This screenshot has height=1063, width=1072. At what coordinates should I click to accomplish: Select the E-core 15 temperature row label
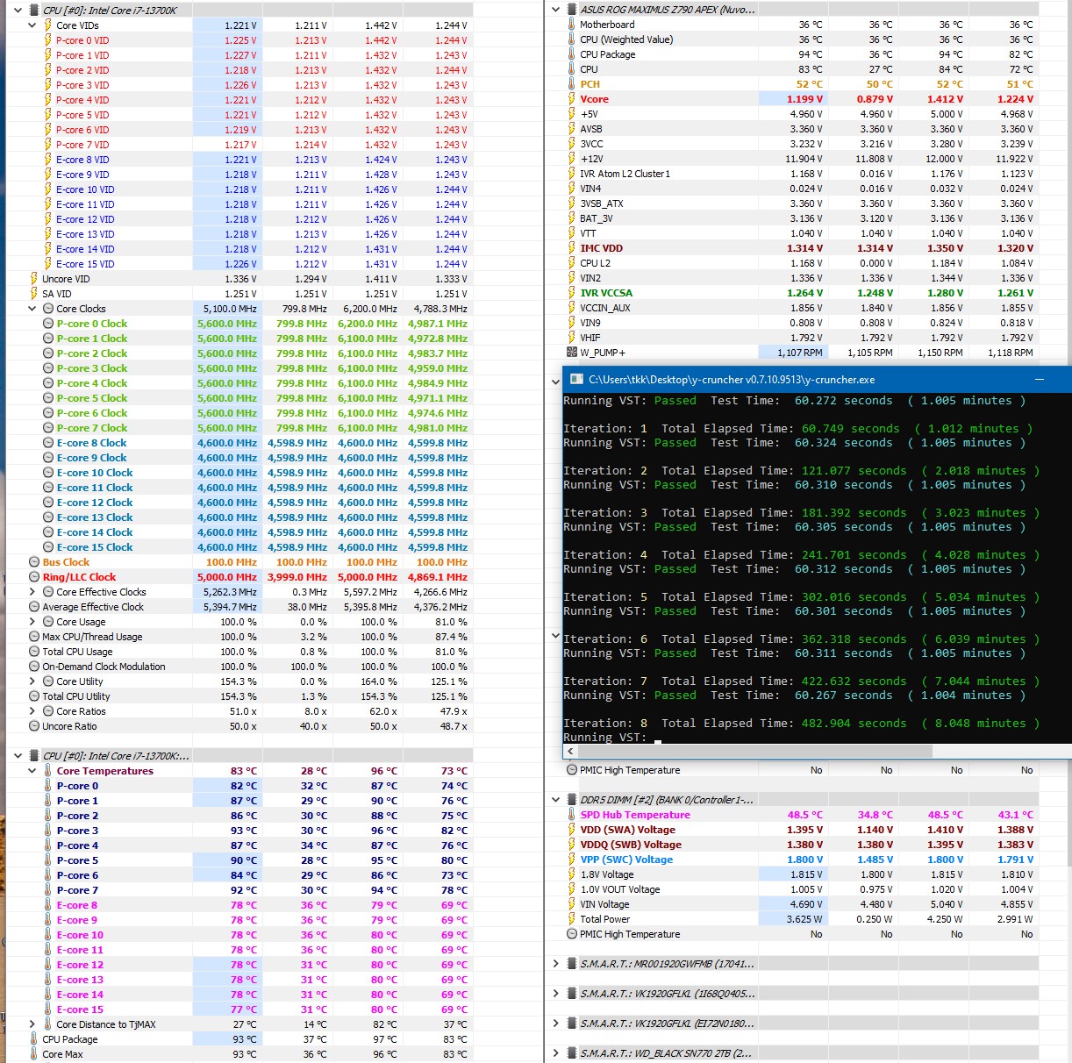point(80,1009)
